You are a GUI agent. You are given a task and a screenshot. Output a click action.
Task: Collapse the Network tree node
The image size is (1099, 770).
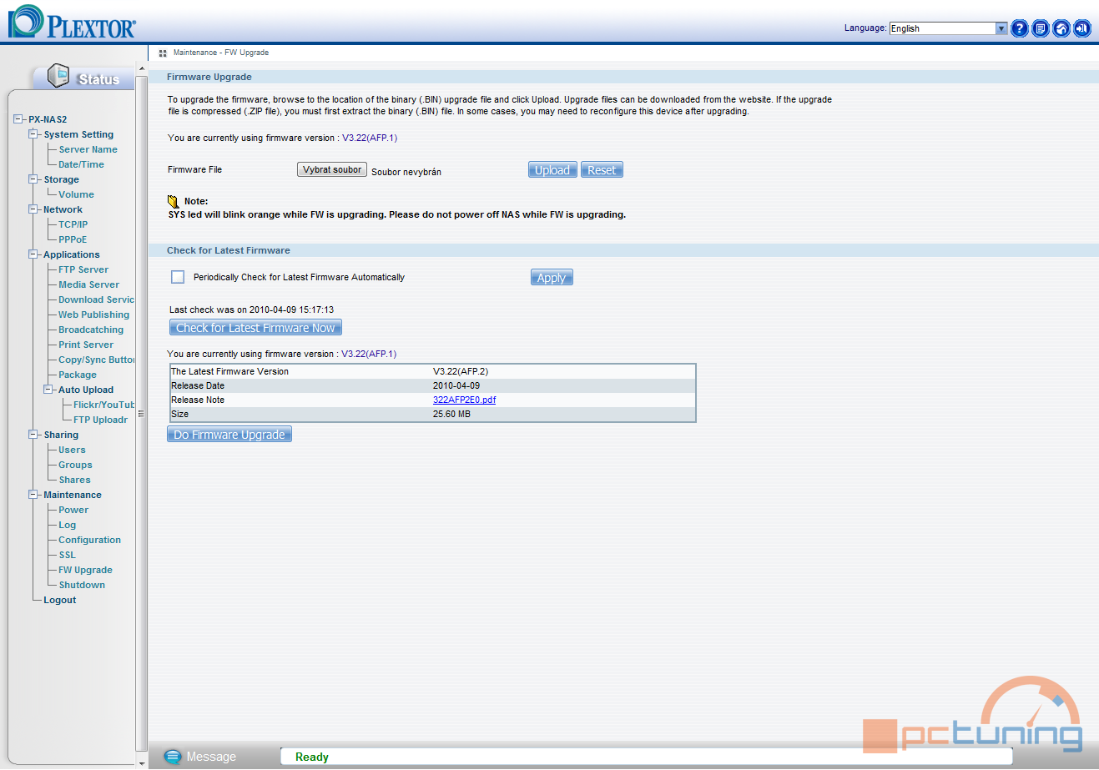coord(34,209)
